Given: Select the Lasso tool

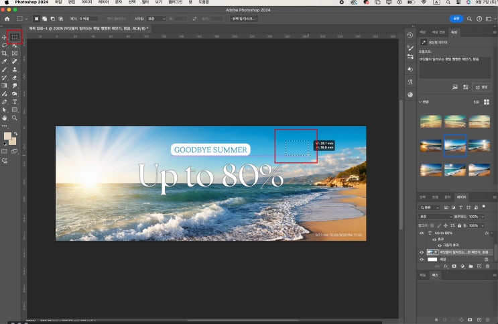Looking at the screenshot, I should pos(4,45).
